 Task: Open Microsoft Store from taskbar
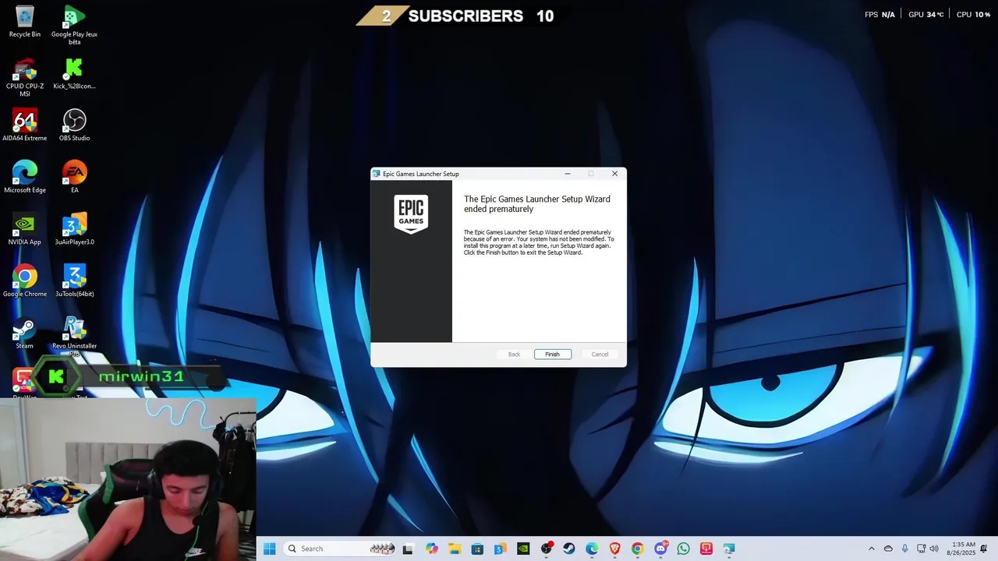click(x=477, y=549)
